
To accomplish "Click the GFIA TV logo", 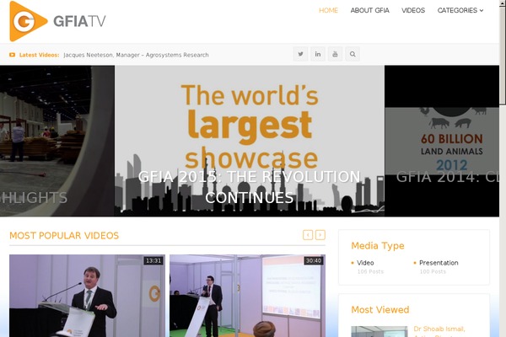I will [57, 21].
